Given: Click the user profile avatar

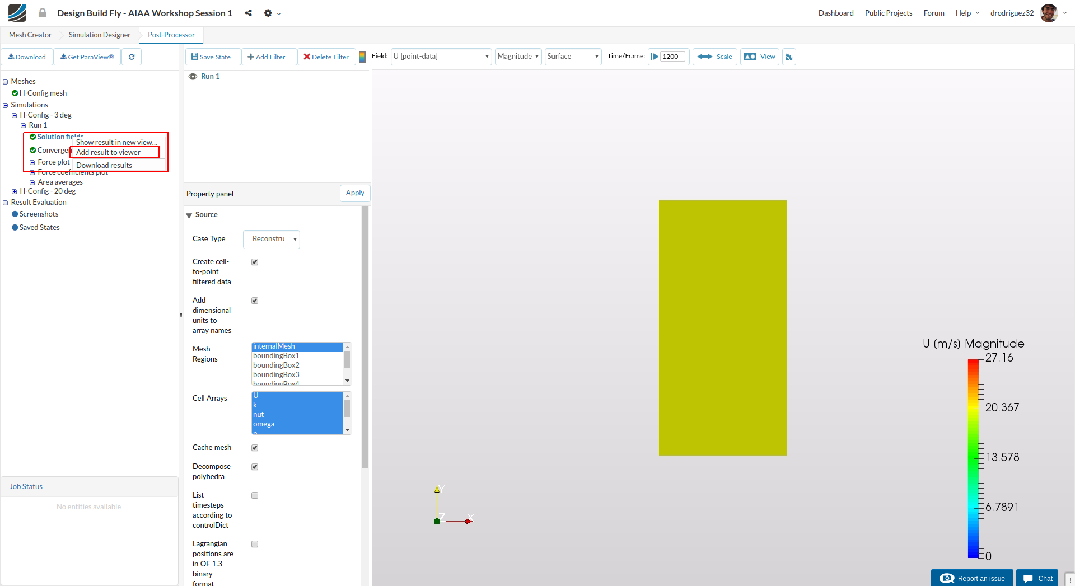Looking at the screenshot, I should coord(1049,13).
